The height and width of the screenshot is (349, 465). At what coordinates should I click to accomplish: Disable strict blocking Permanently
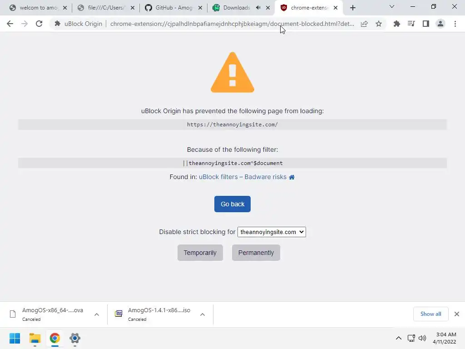[256, 253]
